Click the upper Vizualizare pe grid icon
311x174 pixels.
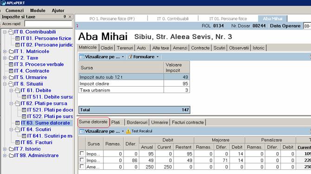82,57
